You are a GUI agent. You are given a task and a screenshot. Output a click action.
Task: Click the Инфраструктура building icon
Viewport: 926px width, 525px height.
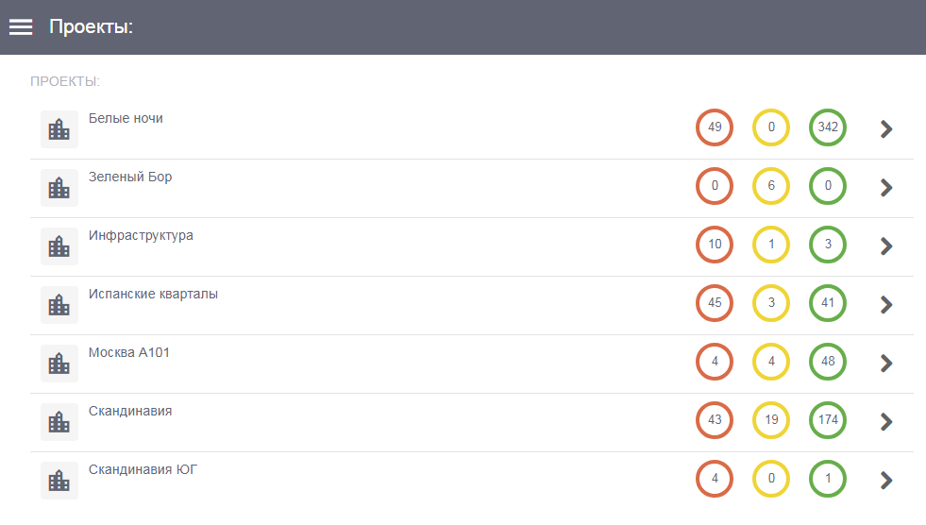pyautogui.click(x=59, y=246)
